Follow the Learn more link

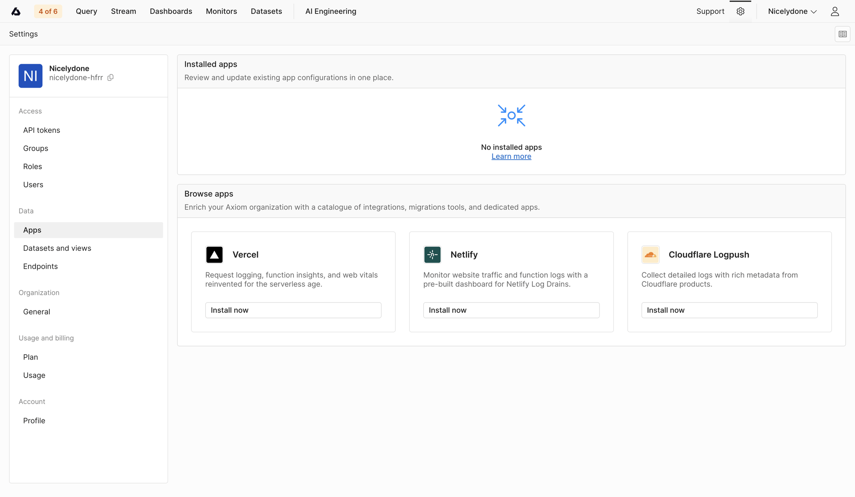511,156
